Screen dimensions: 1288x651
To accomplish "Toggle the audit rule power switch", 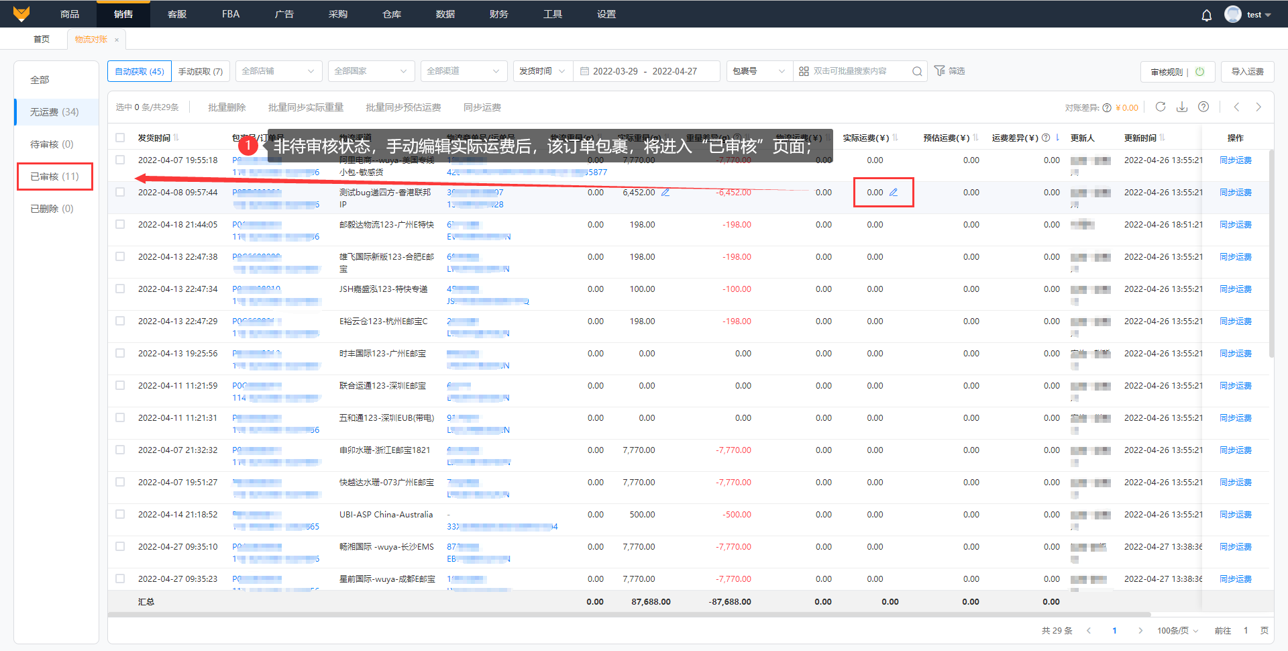I will tap(1199, 72).
